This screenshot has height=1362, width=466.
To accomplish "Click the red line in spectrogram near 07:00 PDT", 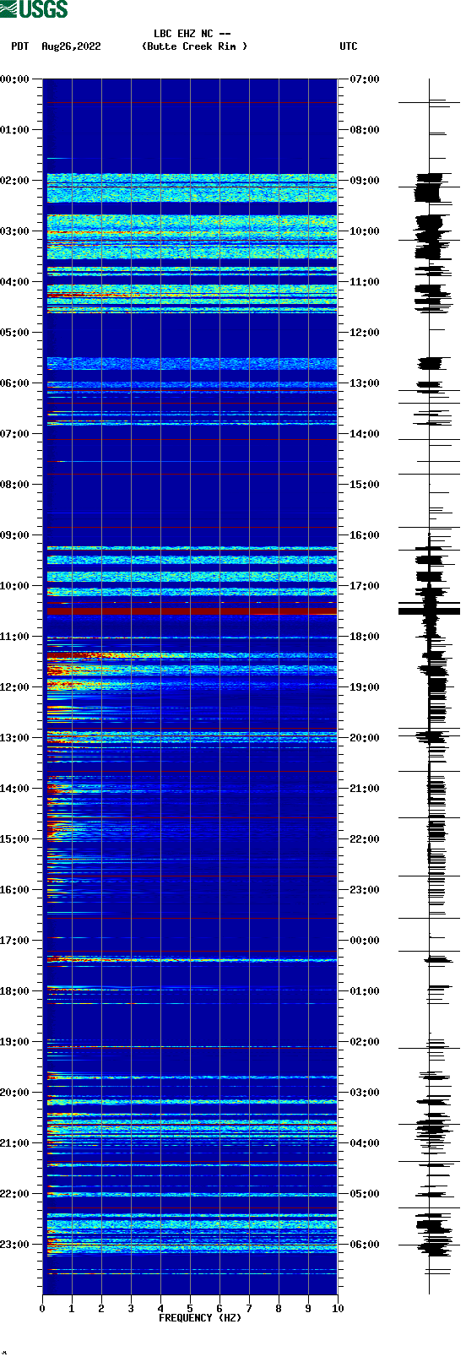I will click(x=190, y=439).
